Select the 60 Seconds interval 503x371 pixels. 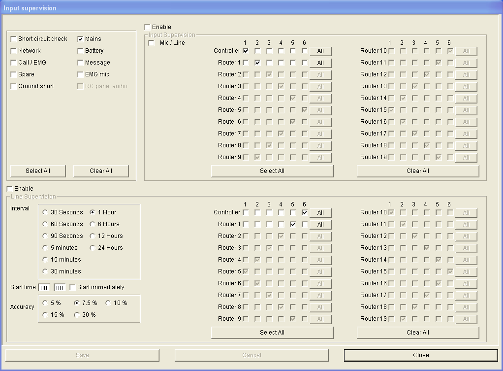point(45,224)
